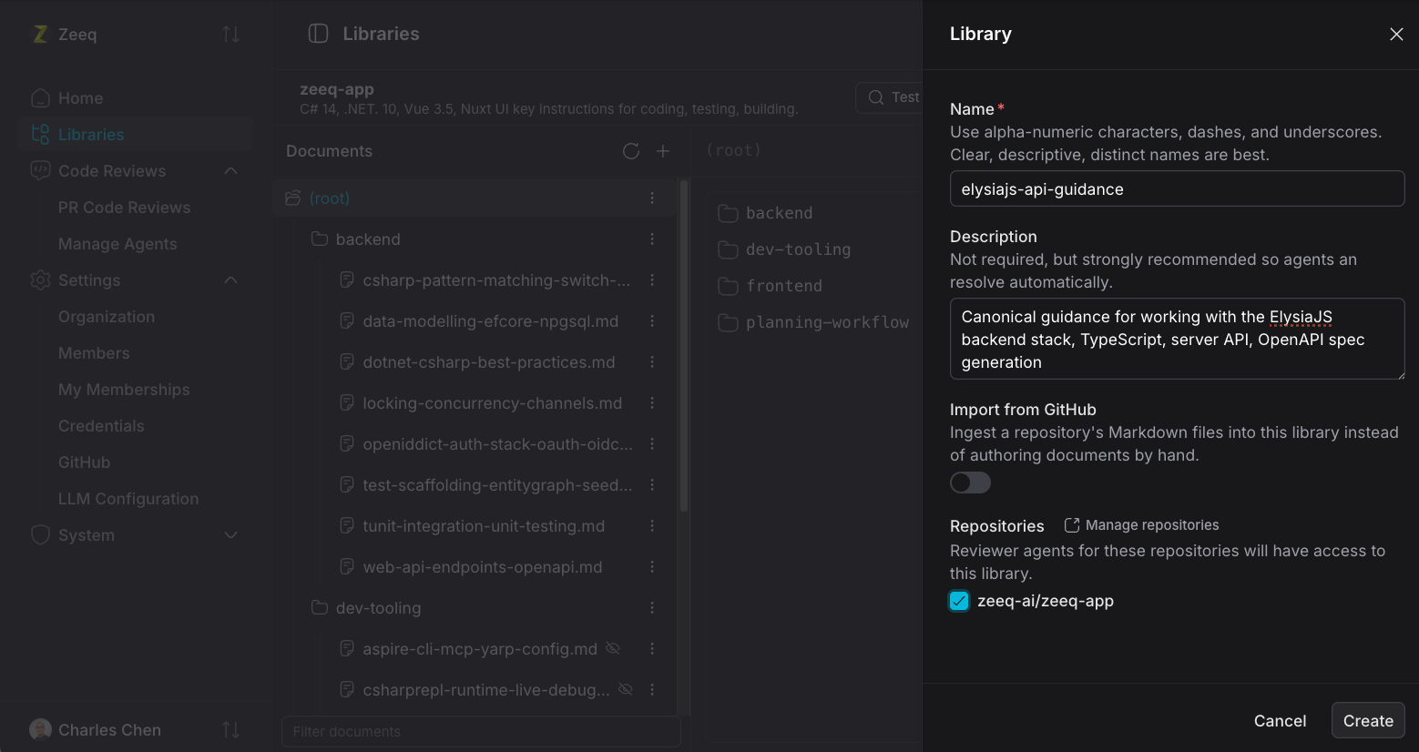Viewport: 1419px width, 752px height.
Task: Click Charles Chen user avatar
Action: [x=40, y=729]
